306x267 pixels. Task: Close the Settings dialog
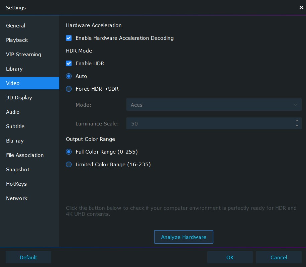point(301,7)
